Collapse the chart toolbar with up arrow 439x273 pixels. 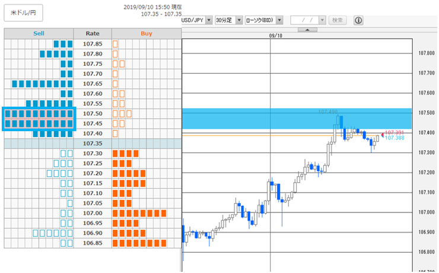[x=307, y=30]
